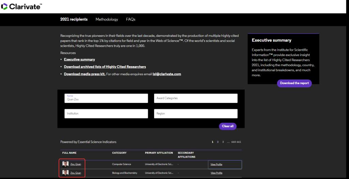Click the CATEGORY column header
Viewport: 349px width, 179px height.
(x=119, y=153)
